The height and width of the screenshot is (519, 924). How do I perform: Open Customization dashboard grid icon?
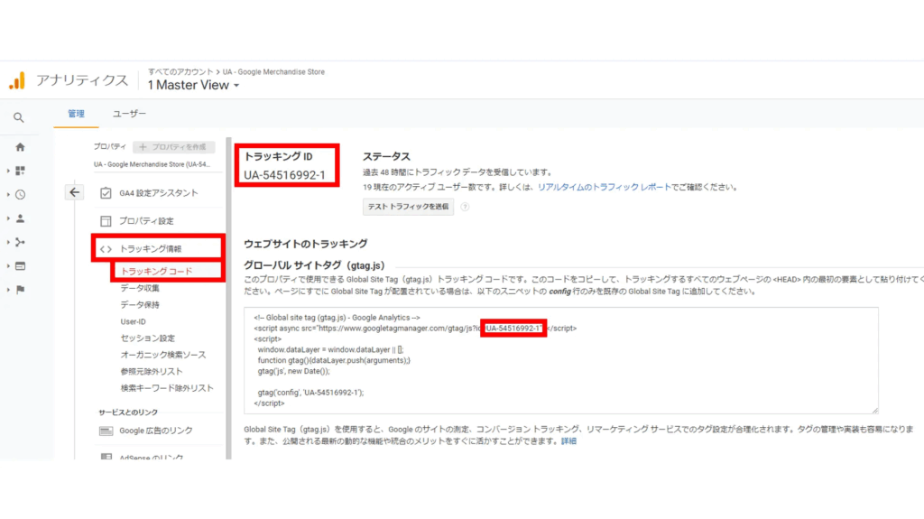[20, 171]
